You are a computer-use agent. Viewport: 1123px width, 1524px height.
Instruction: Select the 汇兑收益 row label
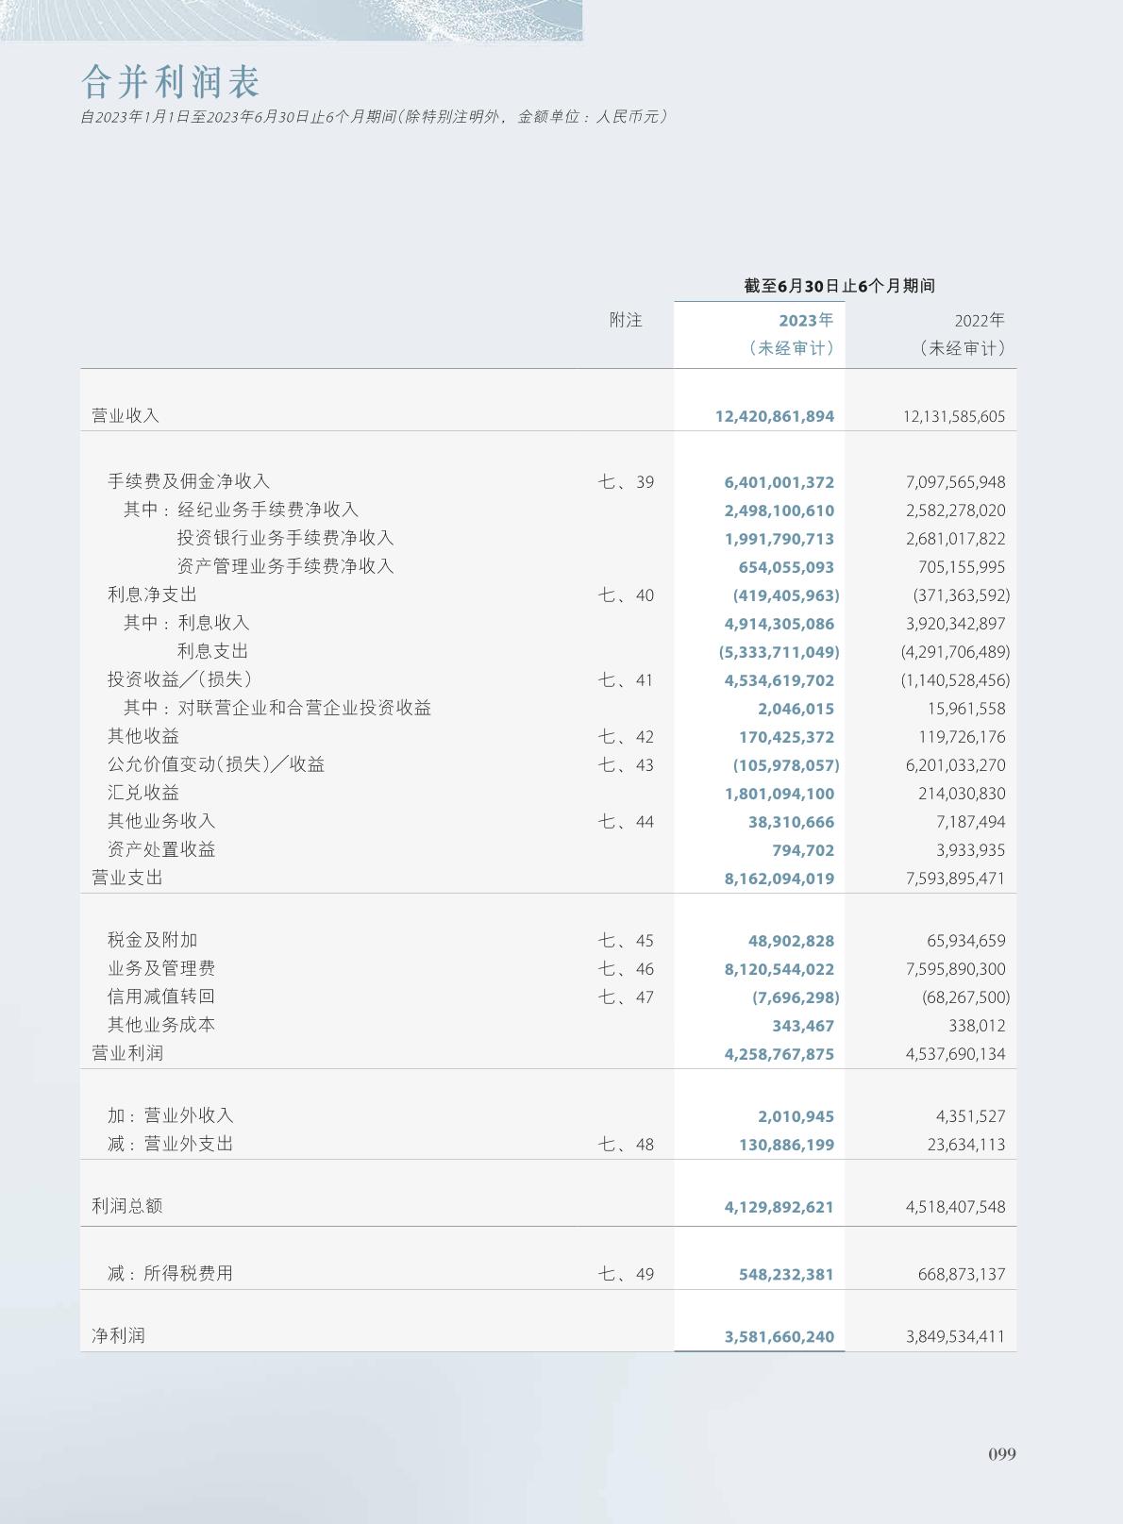[143, 794]
